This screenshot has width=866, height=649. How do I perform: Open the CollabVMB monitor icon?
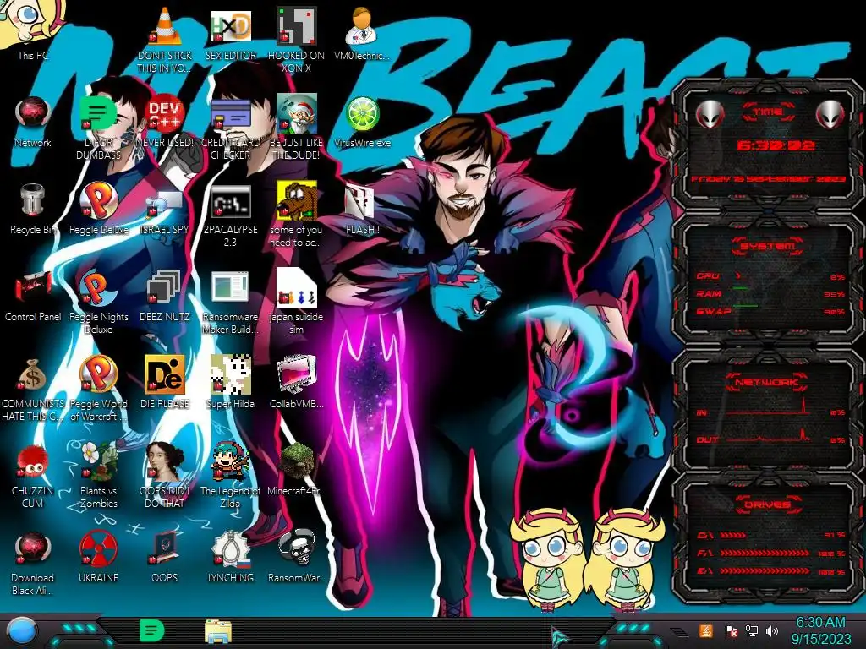tap(297, 374)
